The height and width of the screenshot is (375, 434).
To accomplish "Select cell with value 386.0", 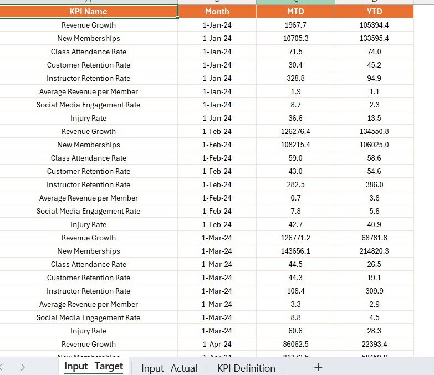I will 374,184.
